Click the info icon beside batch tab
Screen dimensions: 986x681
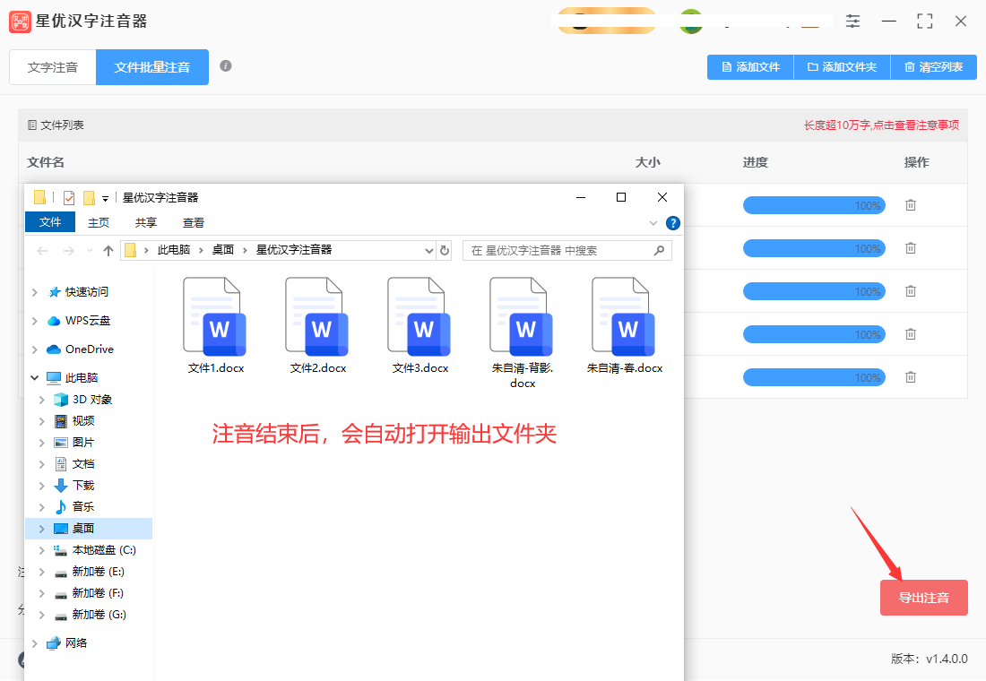tap(226, 66)
